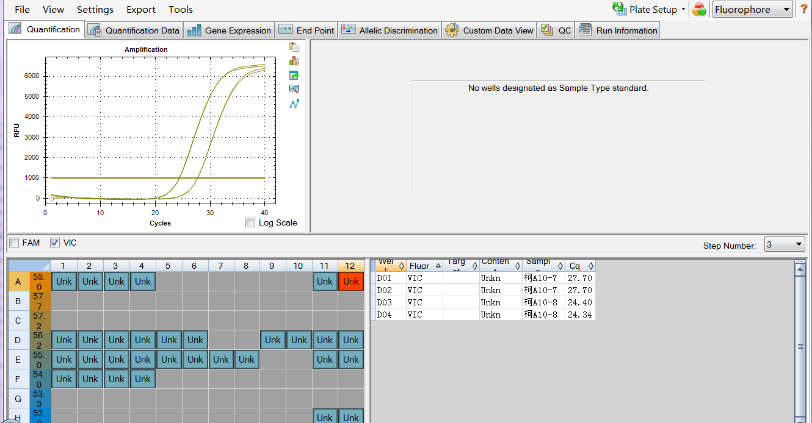This screenshot has width=812, height=423.
Task: Click the chart edit pencil icon
Action: click(x=294, y=89)
